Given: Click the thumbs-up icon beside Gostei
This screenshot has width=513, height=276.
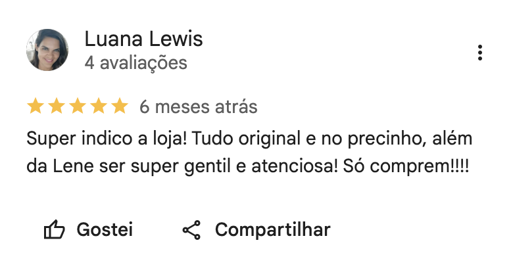Looking at the screenshot, I should [55, 229].
